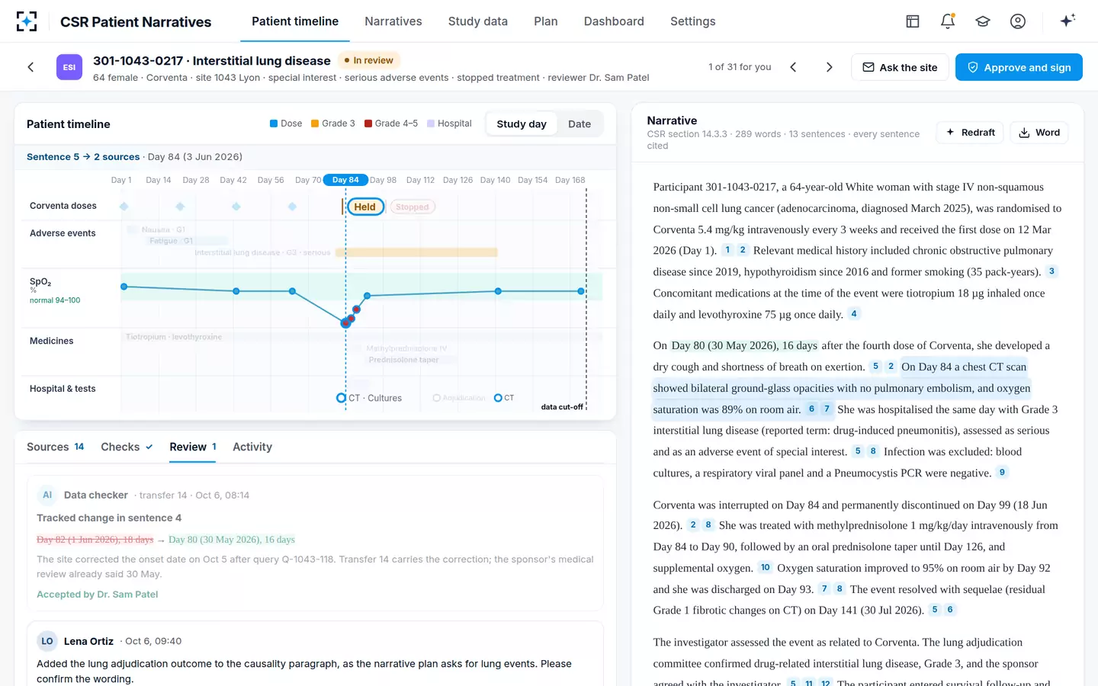Click the Ask the site button
The width and height of the screenshot is (1098, 686).
(900, 67)
